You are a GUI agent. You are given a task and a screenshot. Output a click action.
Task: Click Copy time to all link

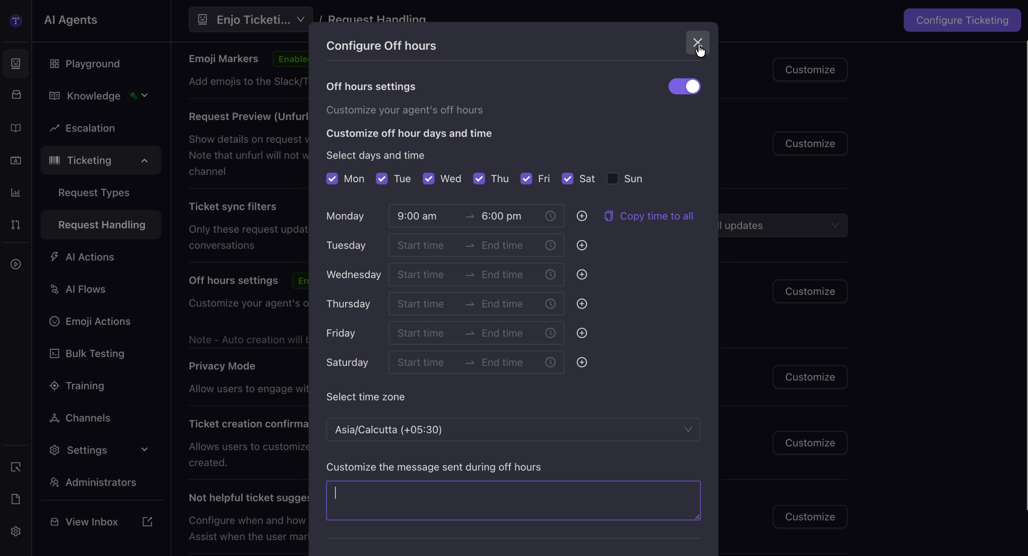pyautogui.click(x=649, y=216)
